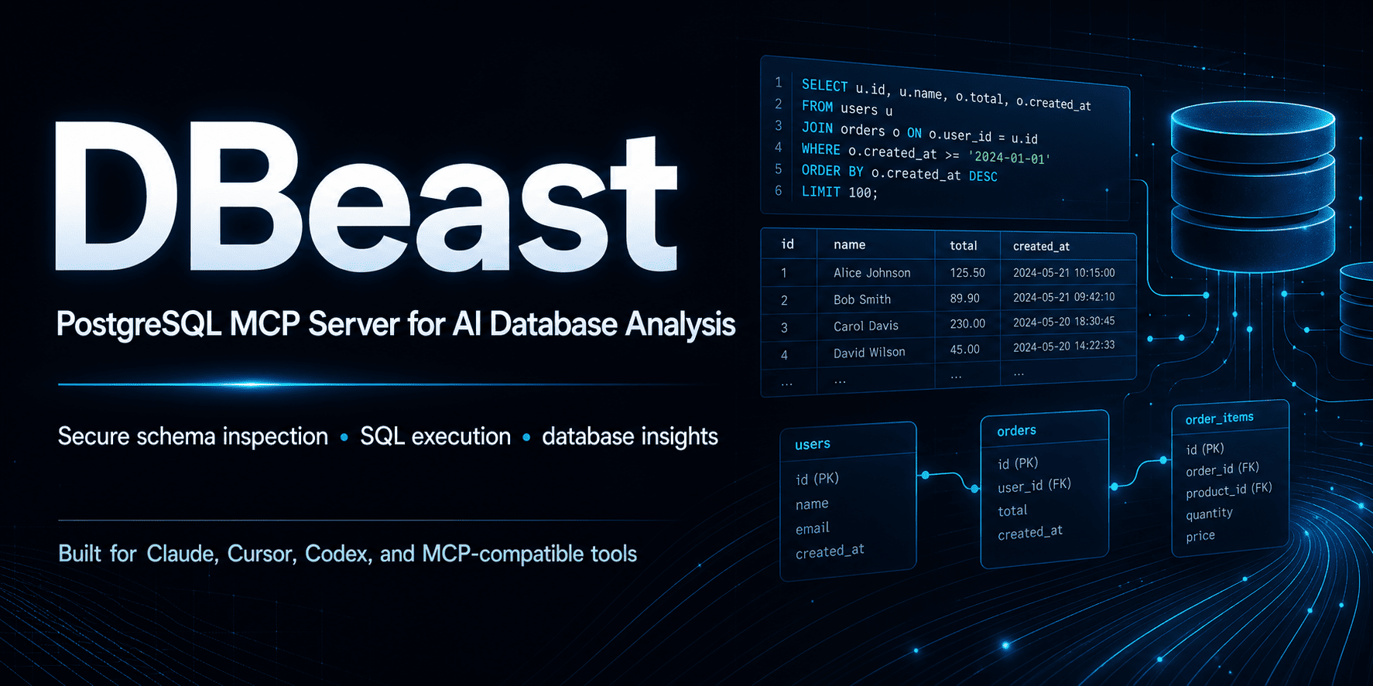Click 'created_at' field in the orders card
This screenshot has height=686, width=1373.
(x=1030, y=533)
